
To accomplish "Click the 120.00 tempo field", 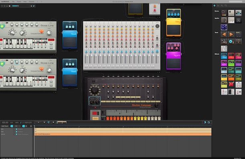I will [5, 123].
